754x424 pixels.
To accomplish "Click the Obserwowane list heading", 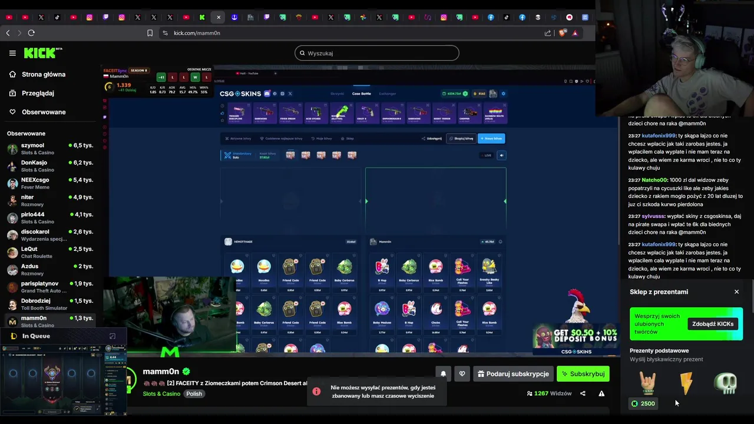I will 26,134.
